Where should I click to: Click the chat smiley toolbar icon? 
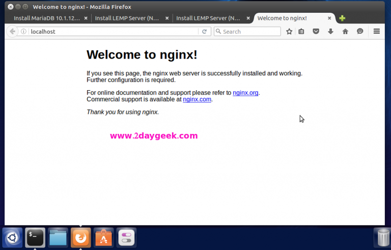click(360, 32)
